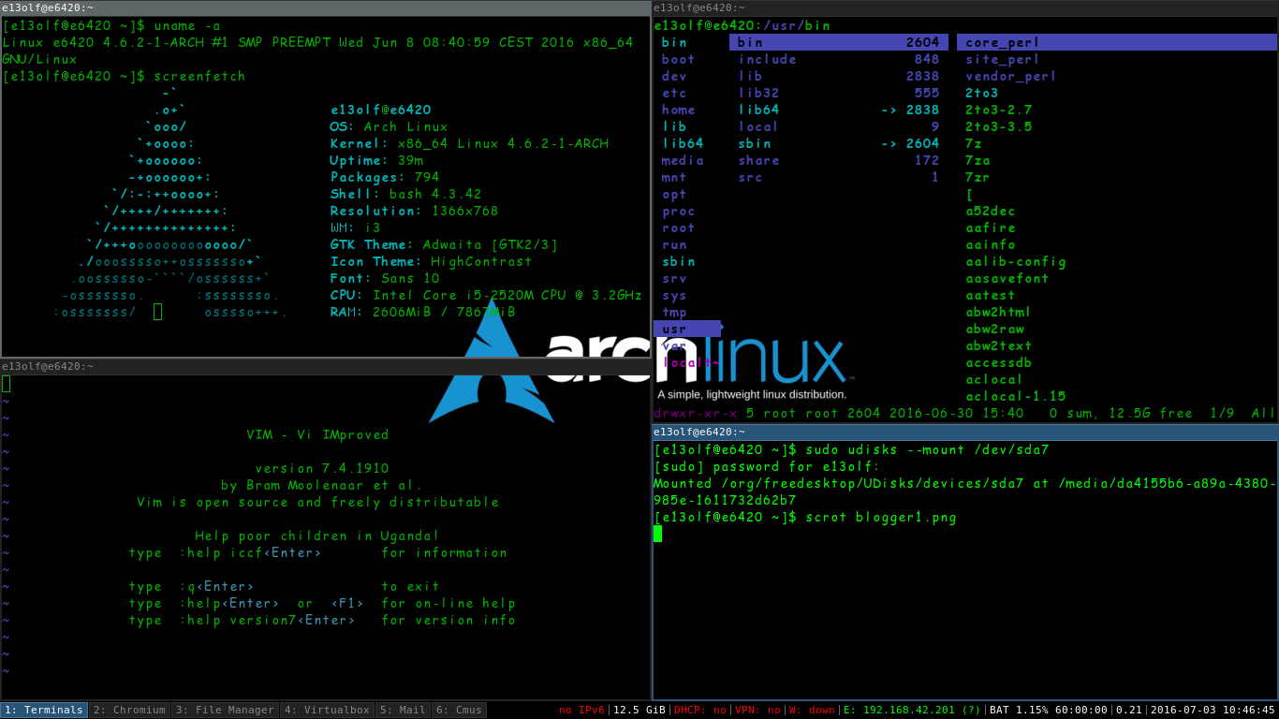Click the 0.21 load average status
The image size is (1279, 719).
[1128, 710]
